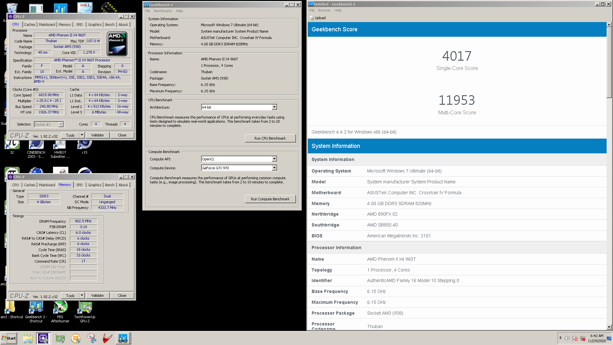Click Close button in the lower CPU-Z window
The width and height of the screenshot is (613, 345).
122,295
